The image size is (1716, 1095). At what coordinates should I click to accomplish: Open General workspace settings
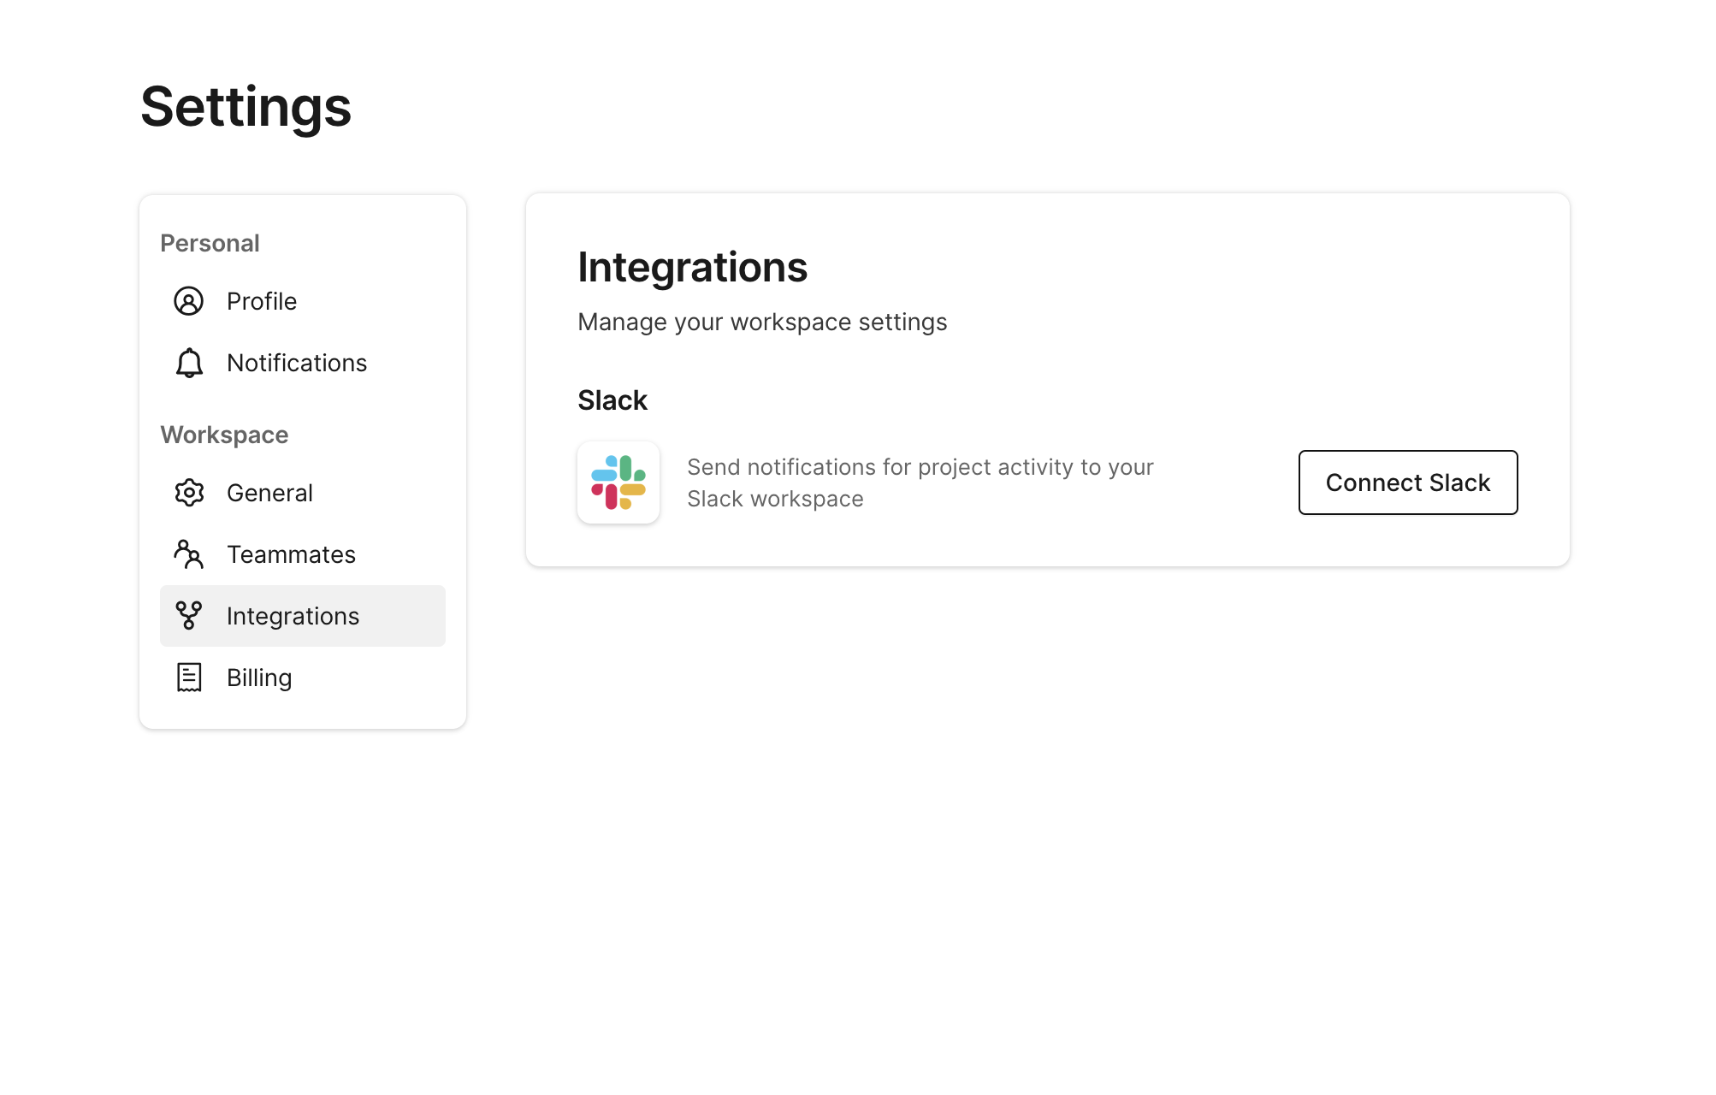(269, 493)
